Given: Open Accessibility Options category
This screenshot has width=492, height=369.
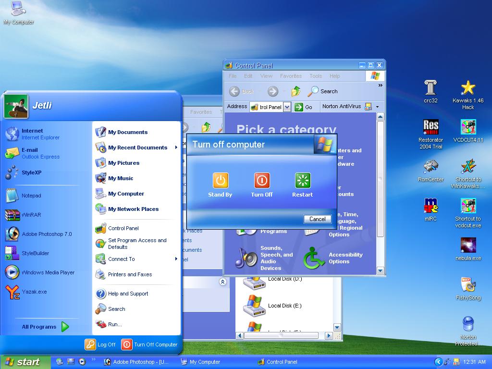Looking at the screenshot, I should tap(333, 258).
